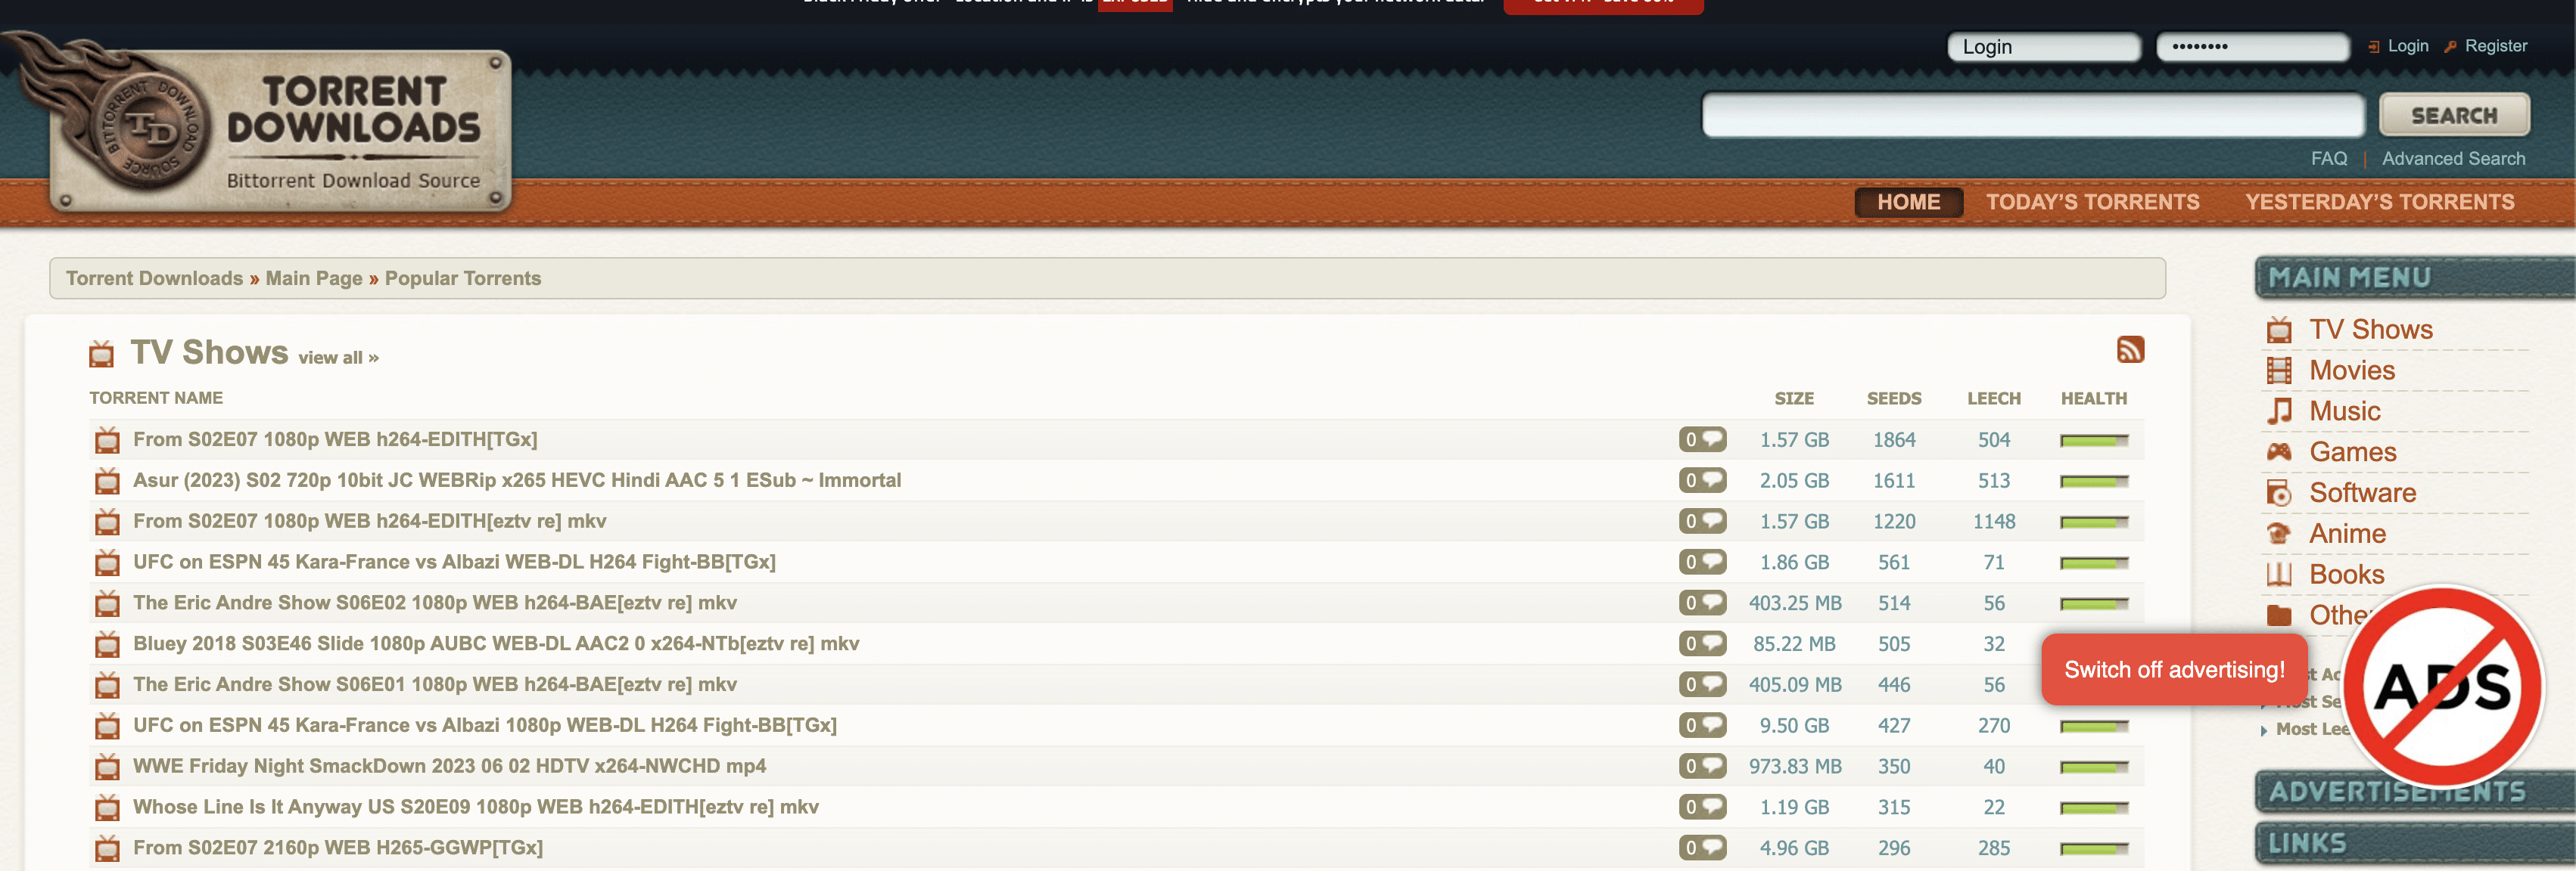Click Music note icon in Main Menu
2576x871 pixels.
[x=2279, y=411]
